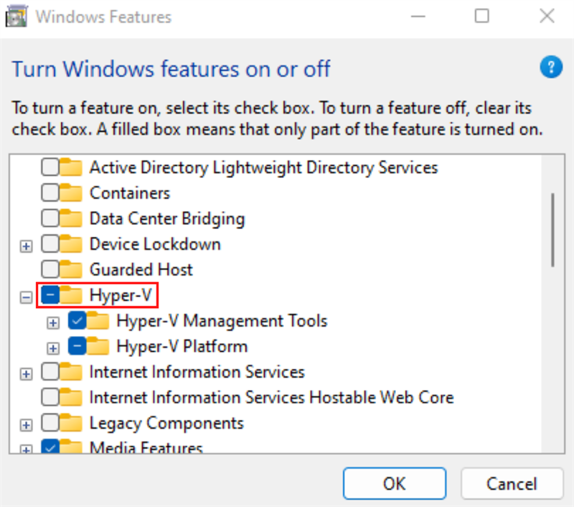Select the Data Center Bridging label
574x507 pixels.
(x=167, y=219)
